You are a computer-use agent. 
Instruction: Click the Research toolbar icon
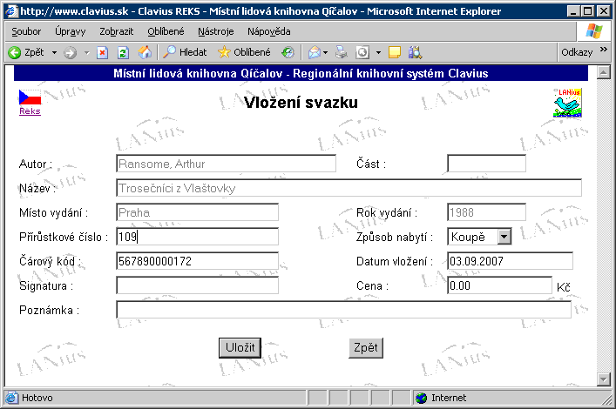pyautogui.click(x=415, y=52)
